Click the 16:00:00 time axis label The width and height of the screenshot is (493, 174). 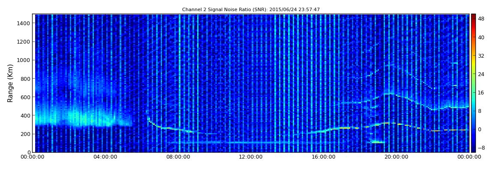click(324, 157)
